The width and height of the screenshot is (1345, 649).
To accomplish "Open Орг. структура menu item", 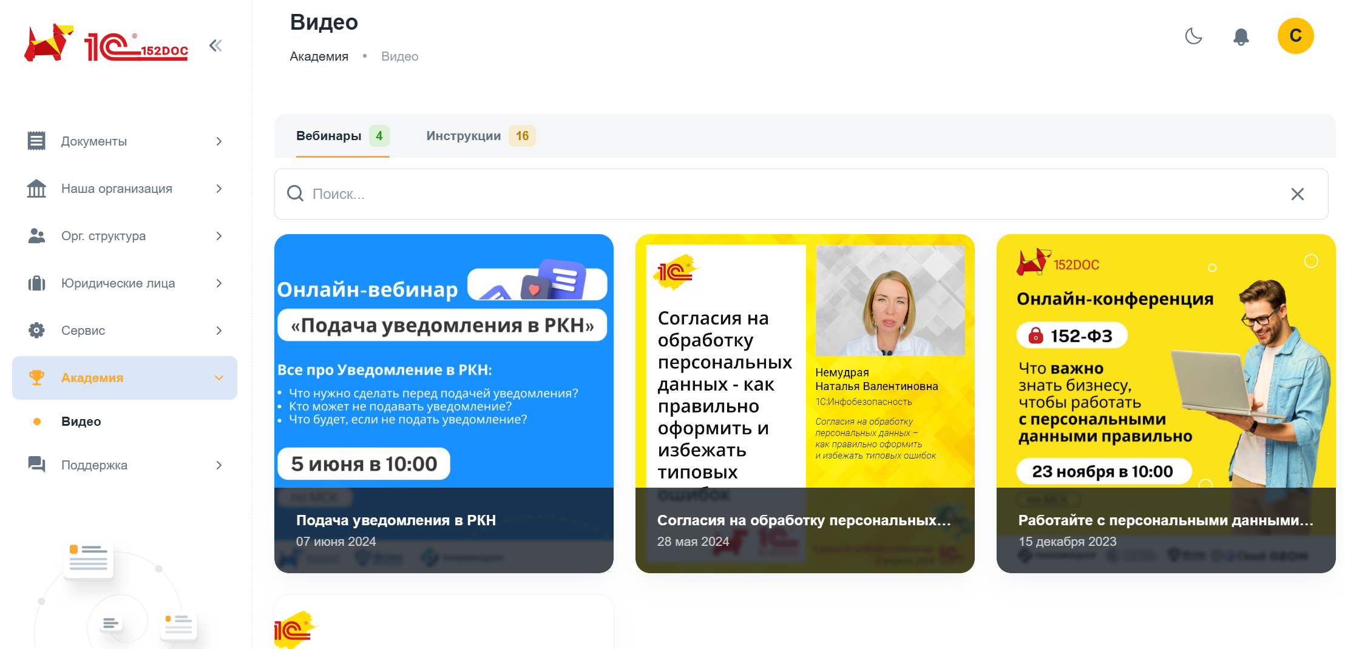I will click(124, 236).
